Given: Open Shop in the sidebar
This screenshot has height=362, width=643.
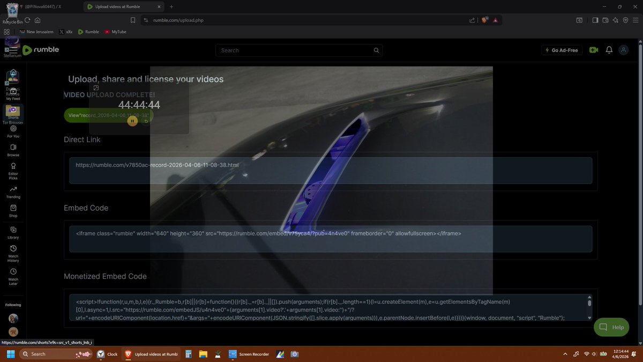Looking at the screenshot, I should point(13,211).
